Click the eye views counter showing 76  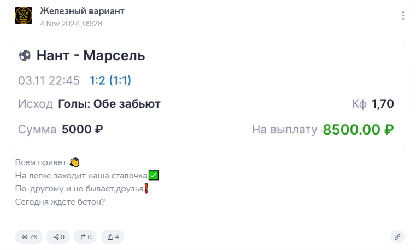29,237
